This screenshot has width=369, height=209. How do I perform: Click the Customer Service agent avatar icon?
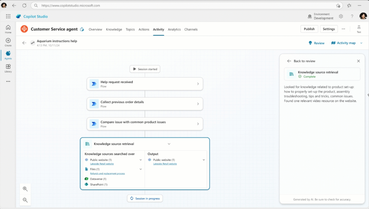[24, 29]
